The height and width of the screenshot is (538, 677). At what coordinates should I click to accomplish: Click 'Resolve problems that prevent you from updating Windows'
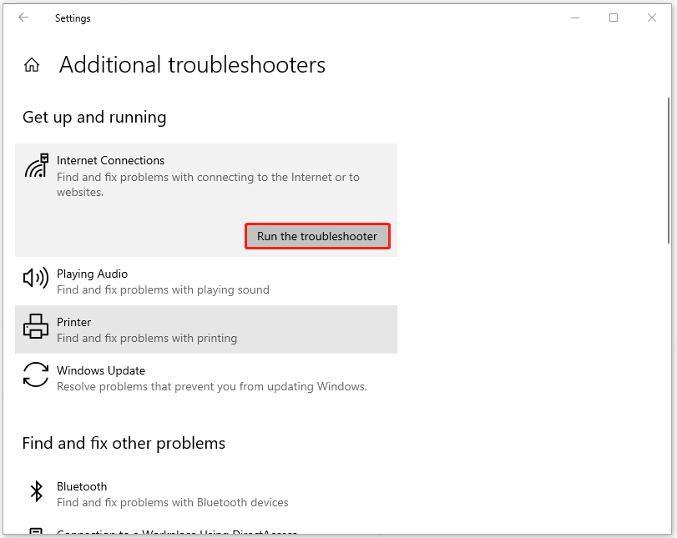tap(212, 386)
